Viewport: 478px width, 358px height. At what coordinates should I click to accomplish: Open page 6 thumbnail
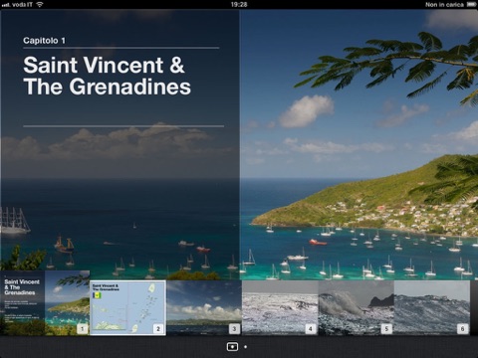tap(432, 308)
